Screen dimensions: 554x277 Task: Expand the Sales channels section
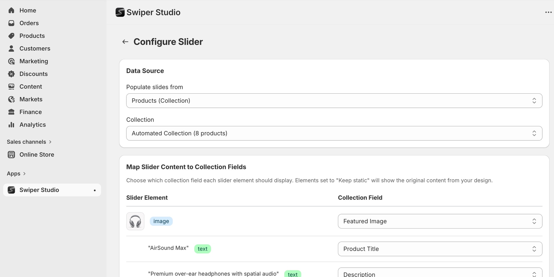(x=29, y=142)
